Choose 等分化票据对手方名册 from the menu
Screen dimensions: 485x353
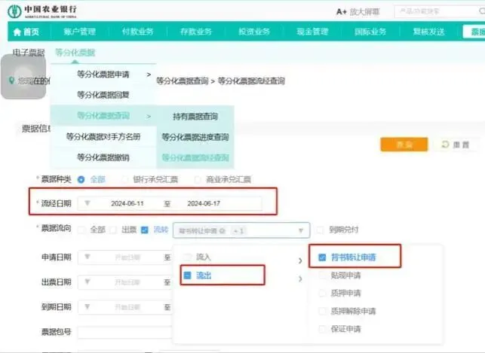click(103, 137)
